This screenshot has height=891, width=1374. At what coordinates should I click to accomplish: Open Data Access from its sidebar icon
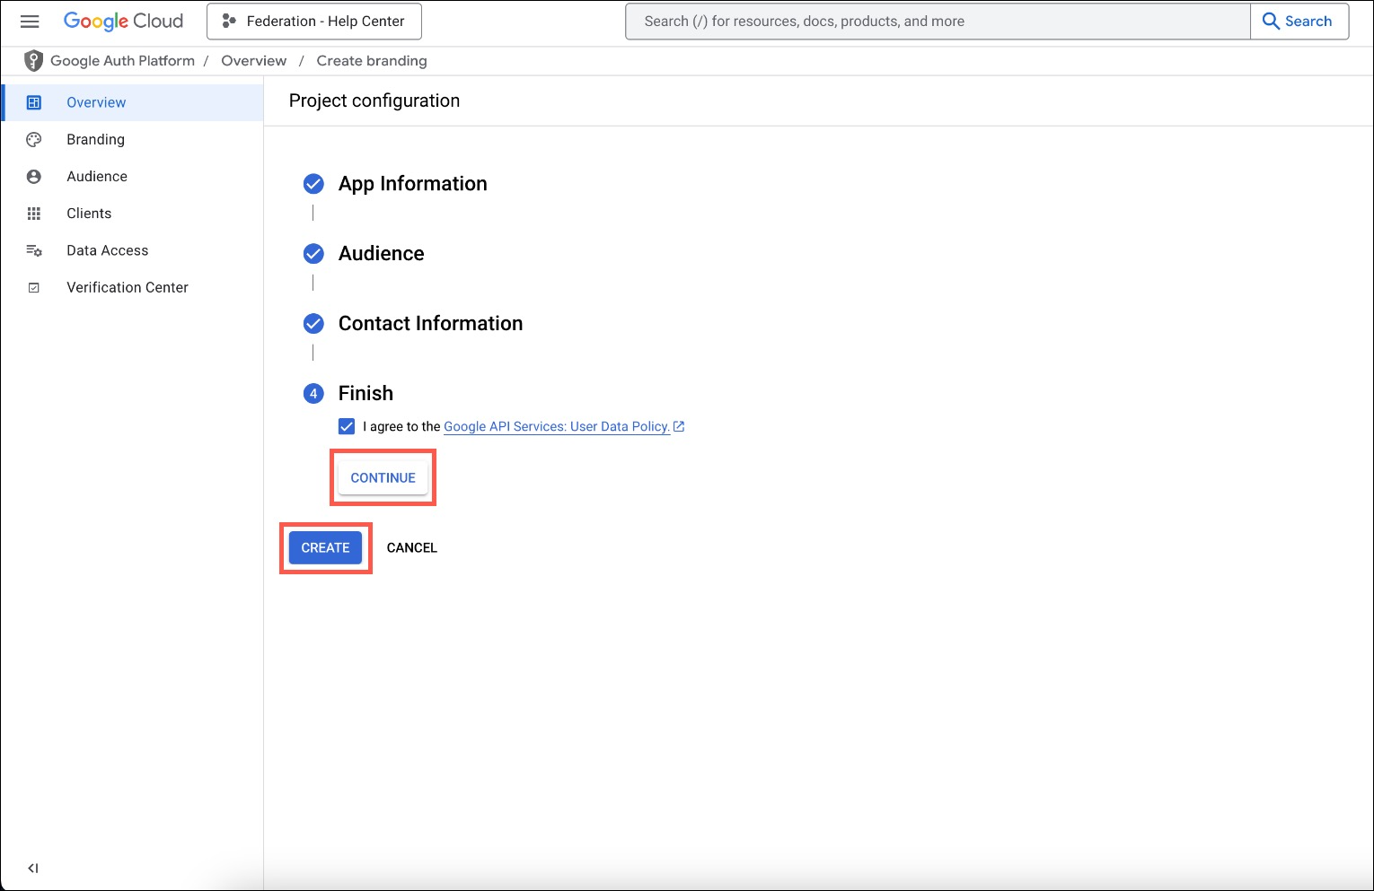coord(34,249)
